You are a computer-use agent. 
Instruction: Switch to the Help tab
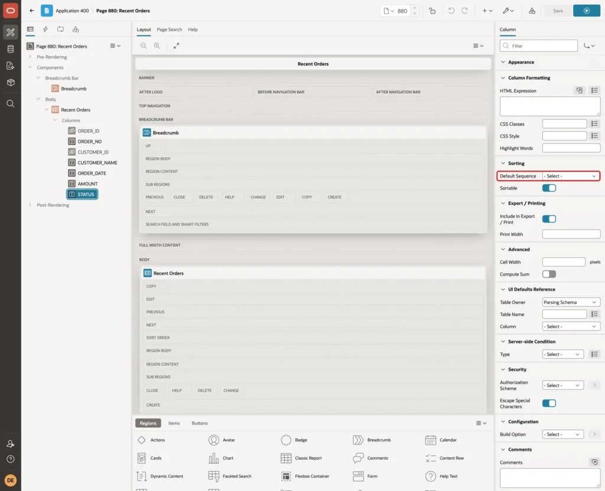[x=193, y=30]
